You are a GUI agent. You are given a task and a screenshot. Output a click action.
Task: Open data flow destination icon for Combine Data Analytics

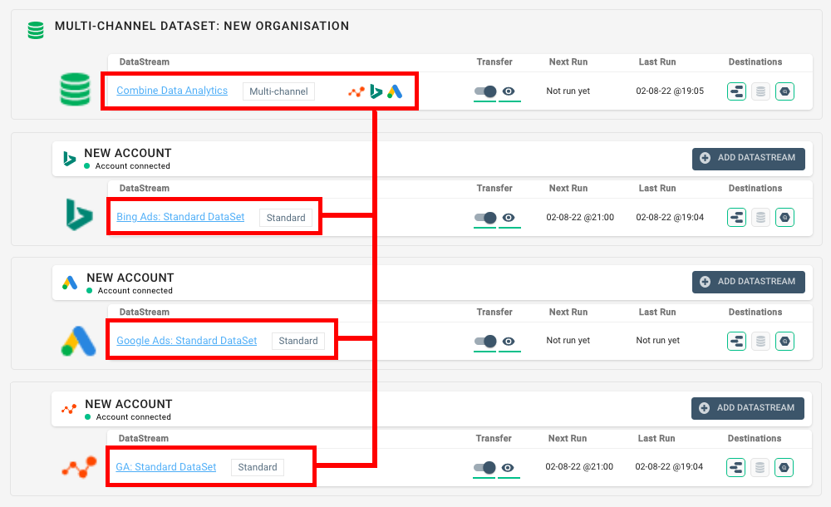(x=736, y=91)
